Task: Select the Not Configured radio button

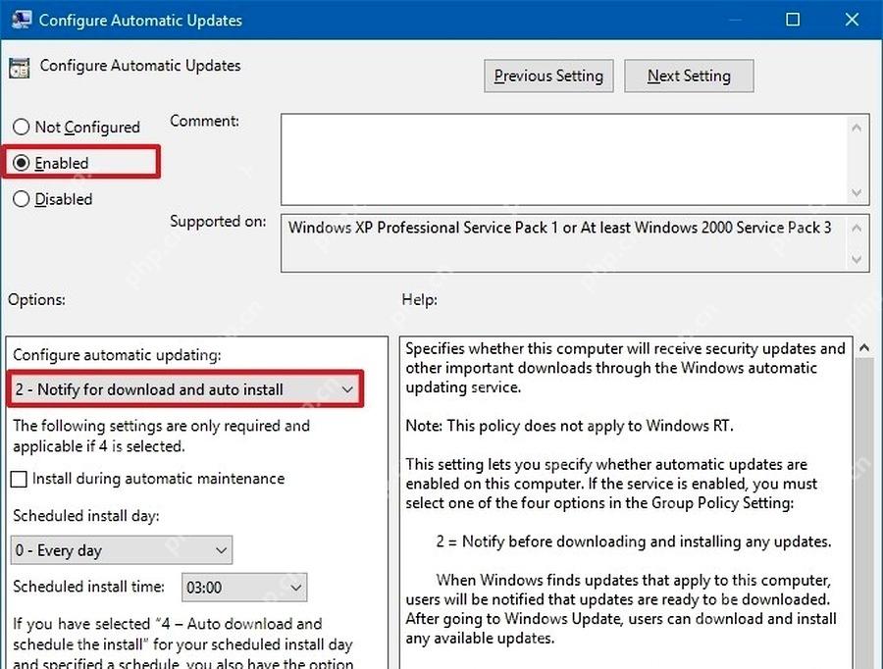Action: (21, 127)
